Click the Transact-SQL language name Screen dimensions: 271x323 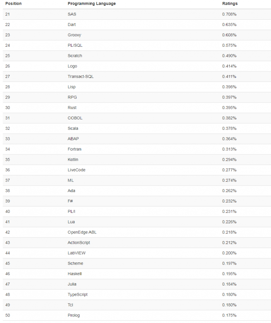[x=81, y=76]
